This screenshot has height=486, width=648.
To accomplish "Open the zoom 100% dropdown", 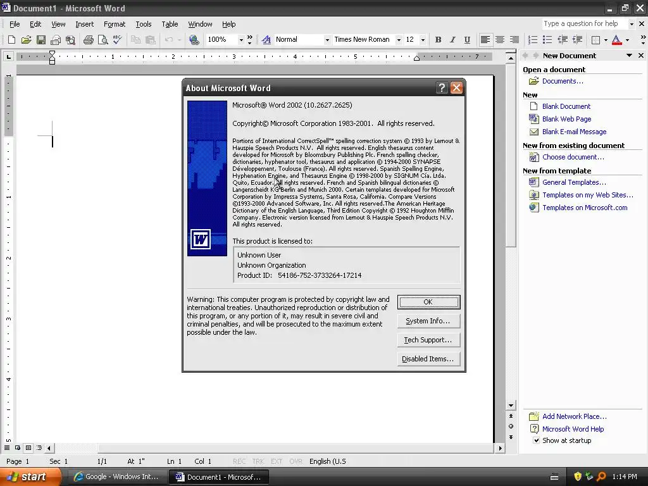I will click(x=241, y=40).
